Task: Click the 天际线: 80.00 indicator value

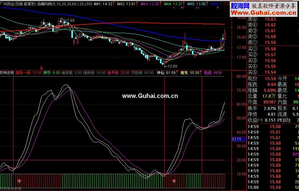Action: 142,72
